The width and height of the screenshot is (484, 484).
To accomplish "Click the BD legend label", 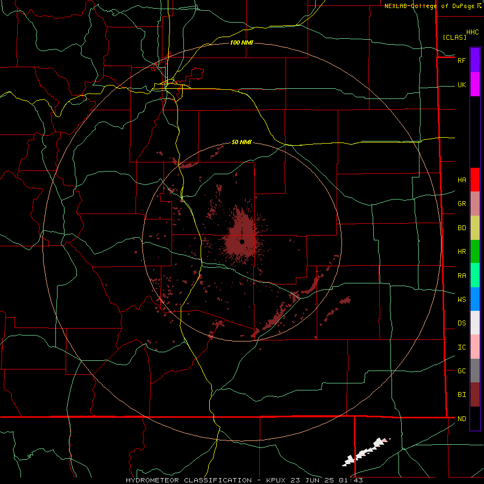I will click(462, 228).
